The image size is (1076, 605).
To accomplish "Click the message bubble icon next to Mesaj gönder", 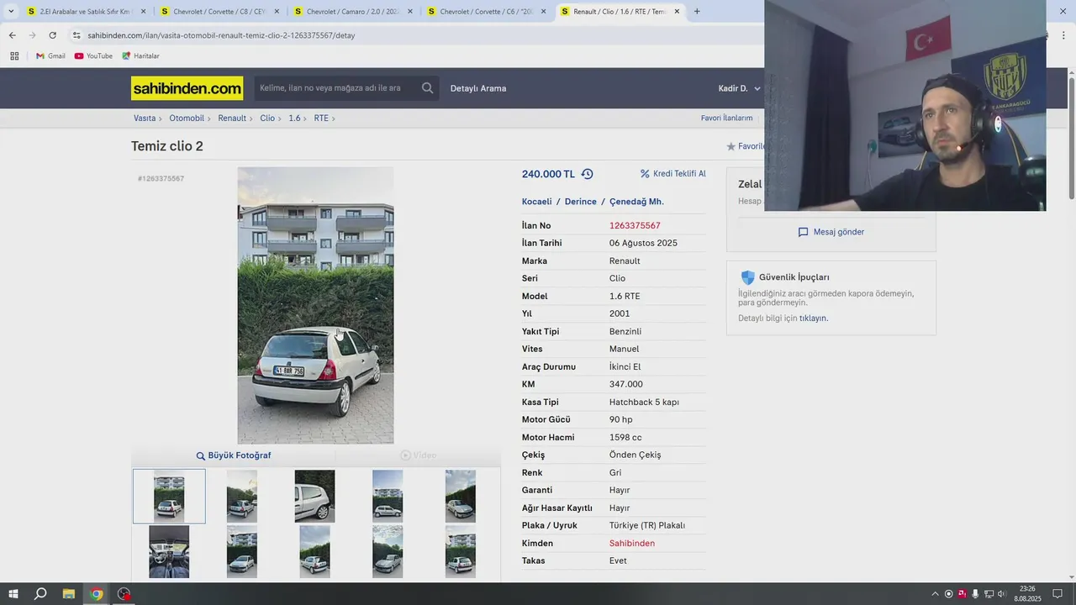I will click(803, 232).
